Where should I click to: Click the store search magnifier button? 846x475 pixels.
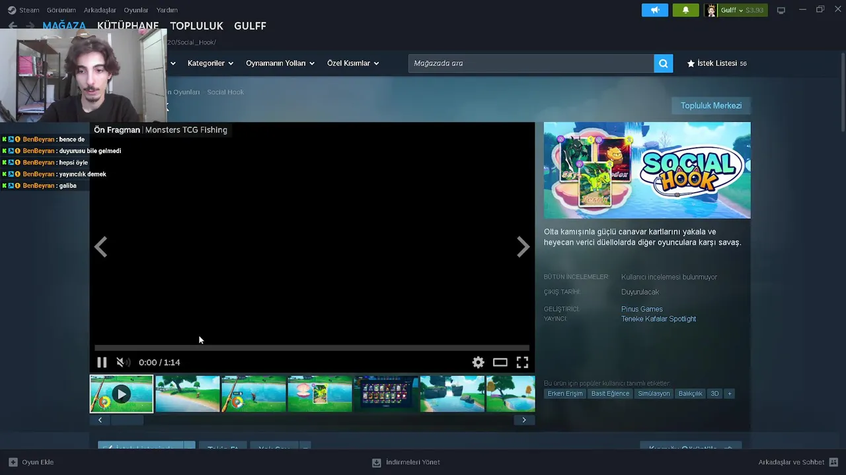pyautogui.click(x=663, y=63)
